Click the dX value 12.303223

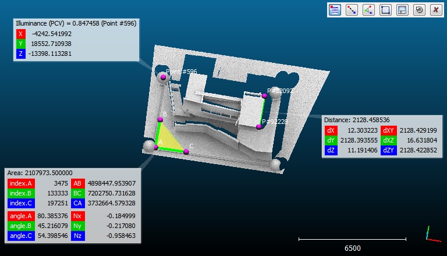363,130
